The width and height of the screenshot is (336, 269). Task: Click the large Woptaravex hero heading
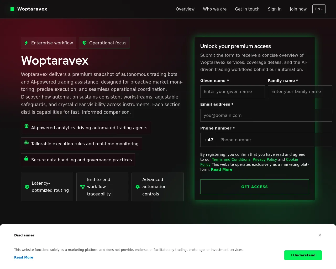55,60
